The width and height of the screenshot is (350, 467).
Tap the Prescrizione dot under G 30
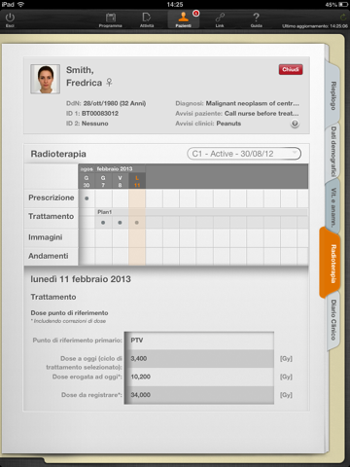point(87,198)
